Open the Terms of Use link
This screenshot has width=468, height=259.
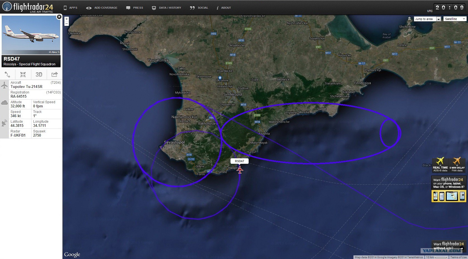[x=459, y=257]
